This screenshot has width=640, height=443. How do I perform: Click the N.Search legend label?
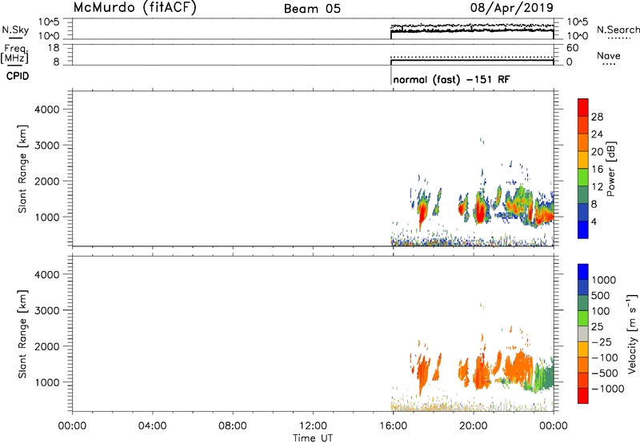click(x=618, y=30)
